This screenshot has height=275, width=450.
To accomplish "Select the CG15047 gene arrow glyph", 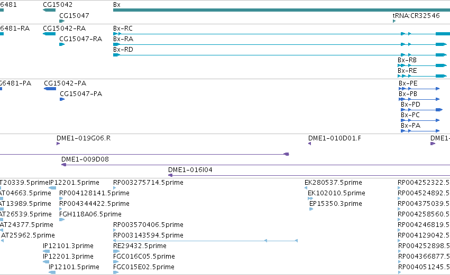I will pyautogui.click(x=62, y=21).
